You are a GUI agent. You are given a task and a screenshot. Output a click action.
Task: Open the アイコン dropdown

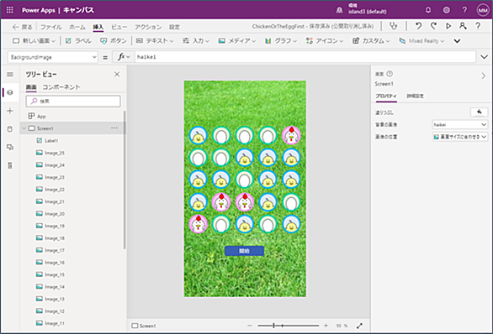[x=325, y=41]
